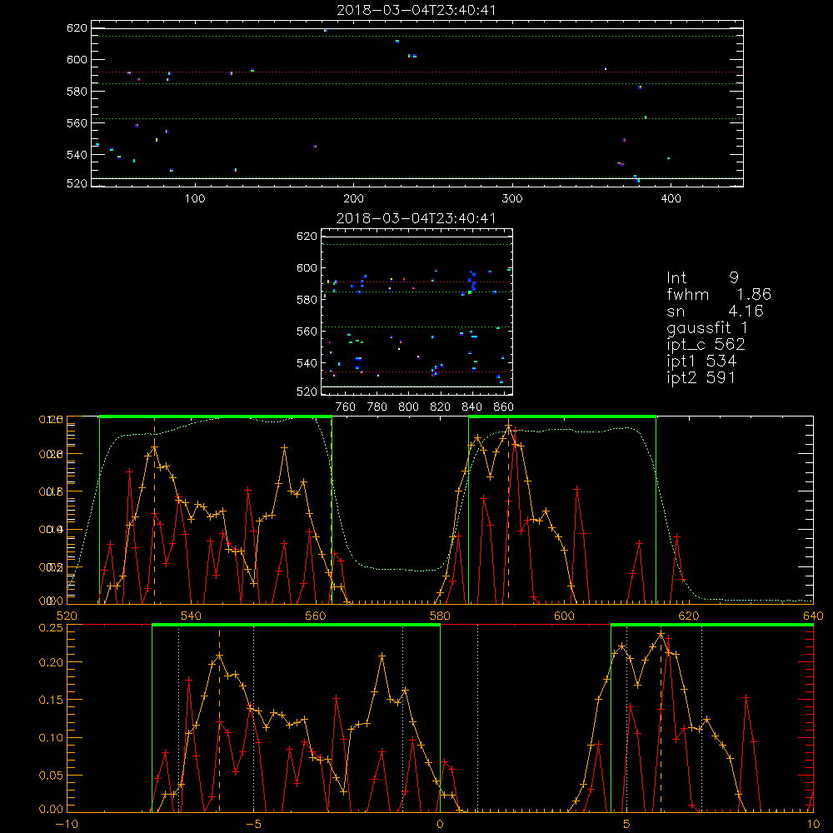Click x-axis label 580 on third profile plot
833x833 pixels.
(x=440, y=616)
